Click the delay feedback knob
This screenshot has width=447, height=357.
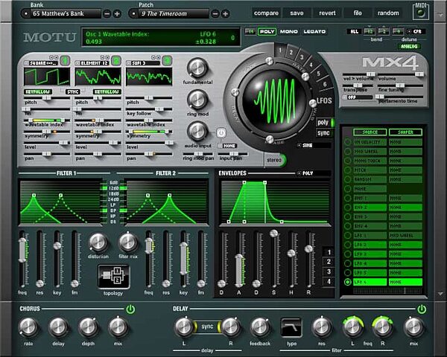pos(260,327)
